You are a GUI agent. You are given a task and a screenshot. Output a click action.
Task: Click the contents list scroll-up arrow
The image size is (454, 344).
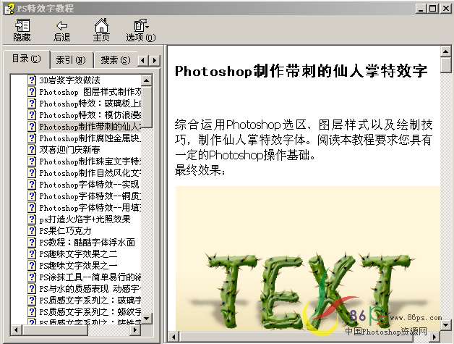click(147, 80)
